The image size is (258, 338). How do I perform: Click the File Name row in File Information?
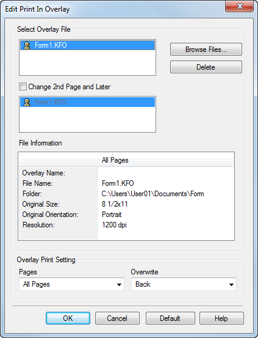pos(126,183)
